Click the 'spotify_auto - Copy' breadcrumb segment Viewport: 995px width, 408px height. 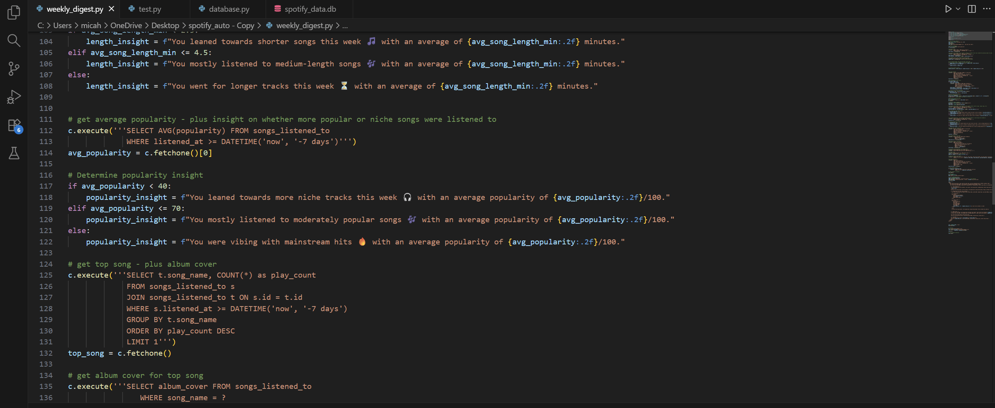tap(222, 25)
